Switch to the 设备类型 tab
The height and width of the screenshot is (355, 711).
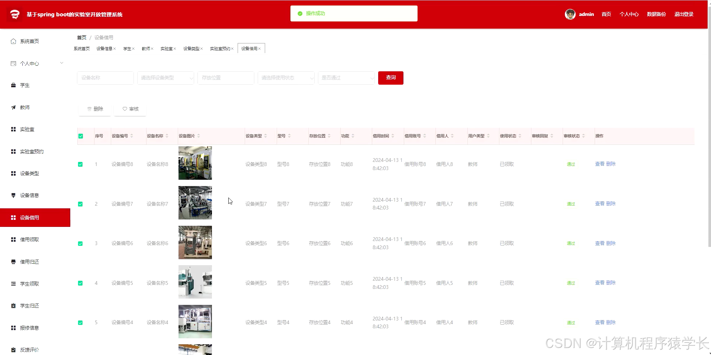pyautogui.click(x=191, y=49)
